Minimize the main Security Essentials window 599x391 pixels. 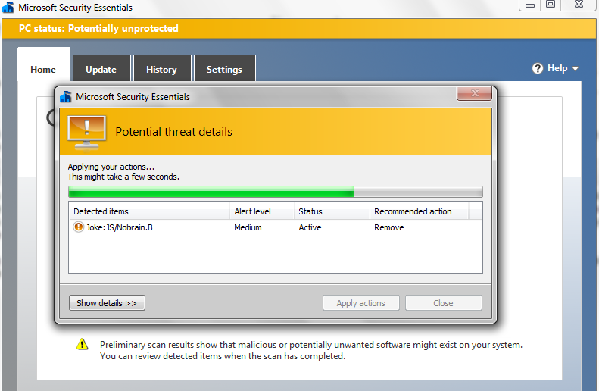[530, 5]
